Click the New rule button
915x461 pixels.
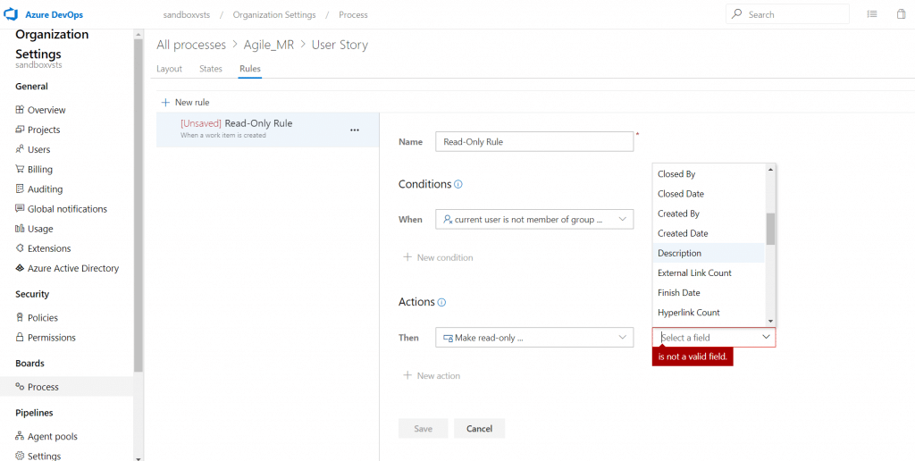[x=185, y=102]
